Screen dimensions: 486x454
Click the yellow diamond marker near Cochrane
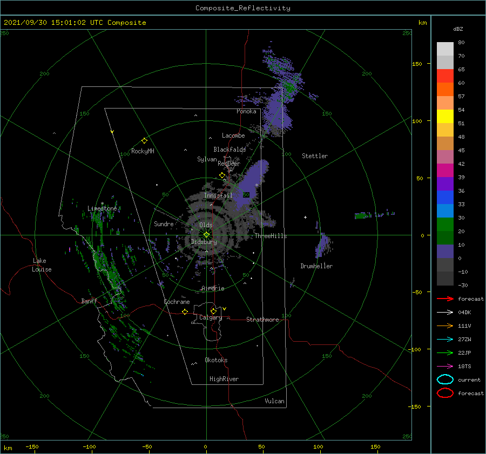coord(185,312)
